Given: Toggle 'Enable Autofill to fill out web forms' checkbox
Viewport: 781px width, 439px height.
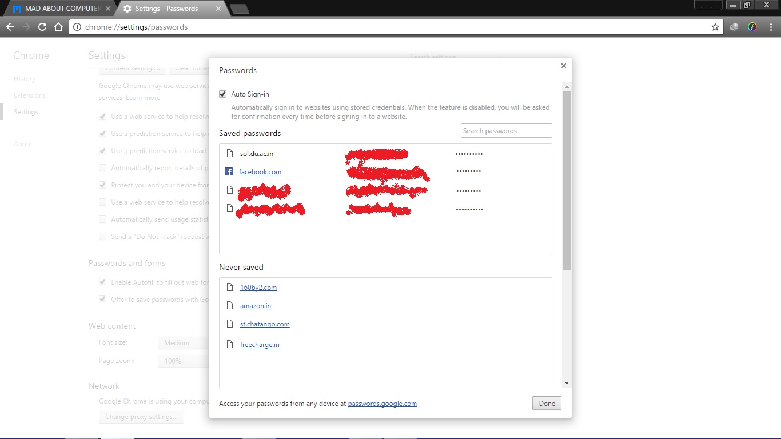Looking at the screenshot, I should [102, 282].
